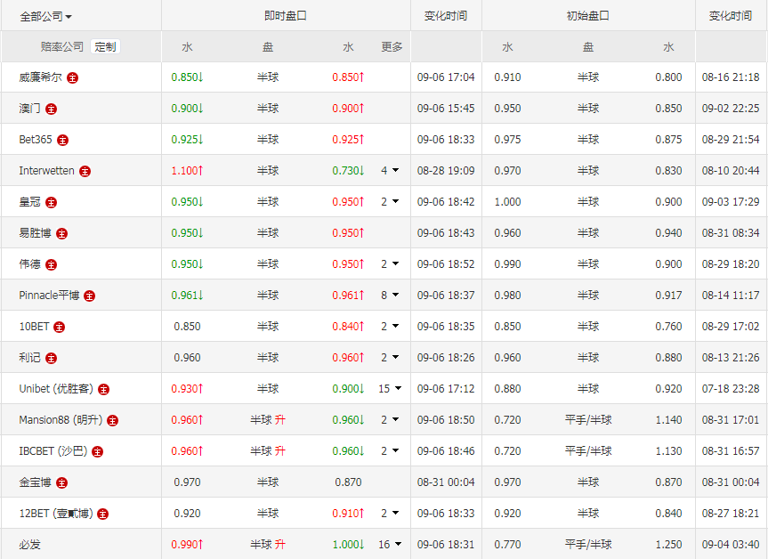Click the red badge icon after Bet365
This screenshot has height=559, width=768.
(x=63, y=140)
